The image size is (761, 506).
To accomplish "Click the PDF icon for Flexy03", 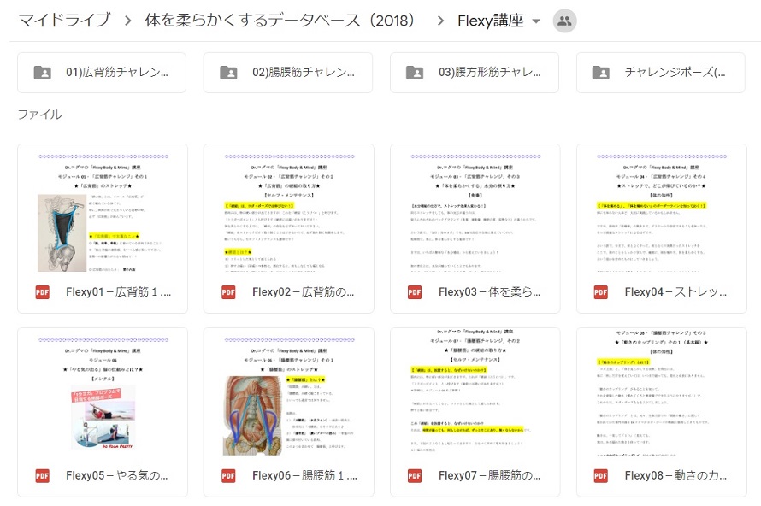I will point(415,292).
